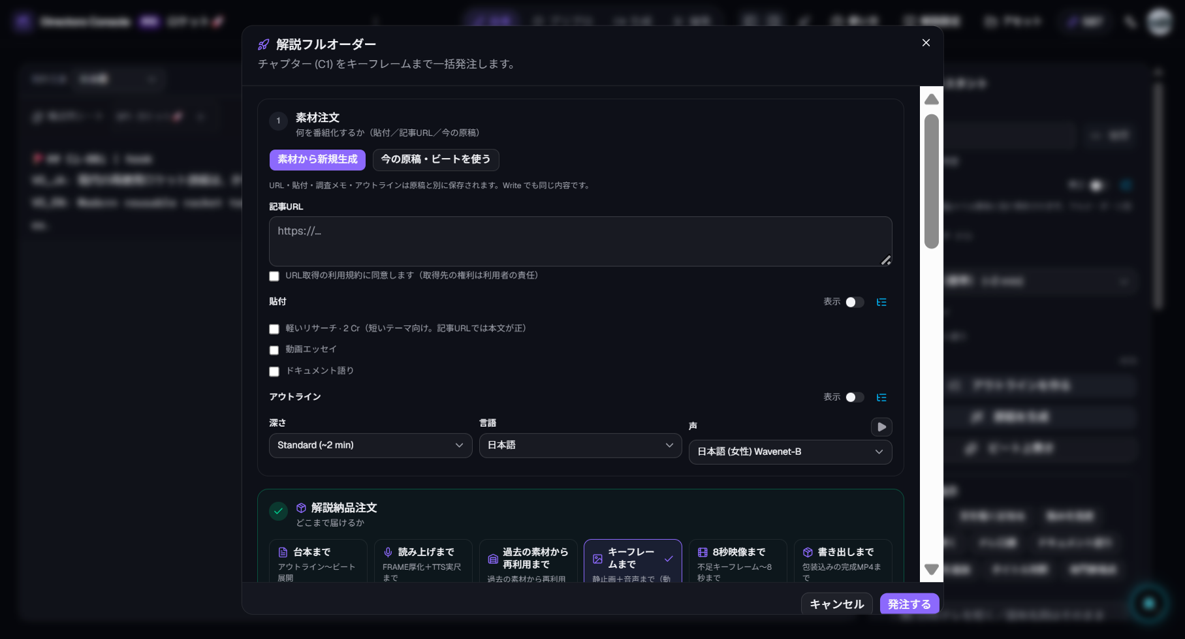Click the 解説納品注文 section heading
Viewport: 1185px width, 639px height.
[344, 508]
